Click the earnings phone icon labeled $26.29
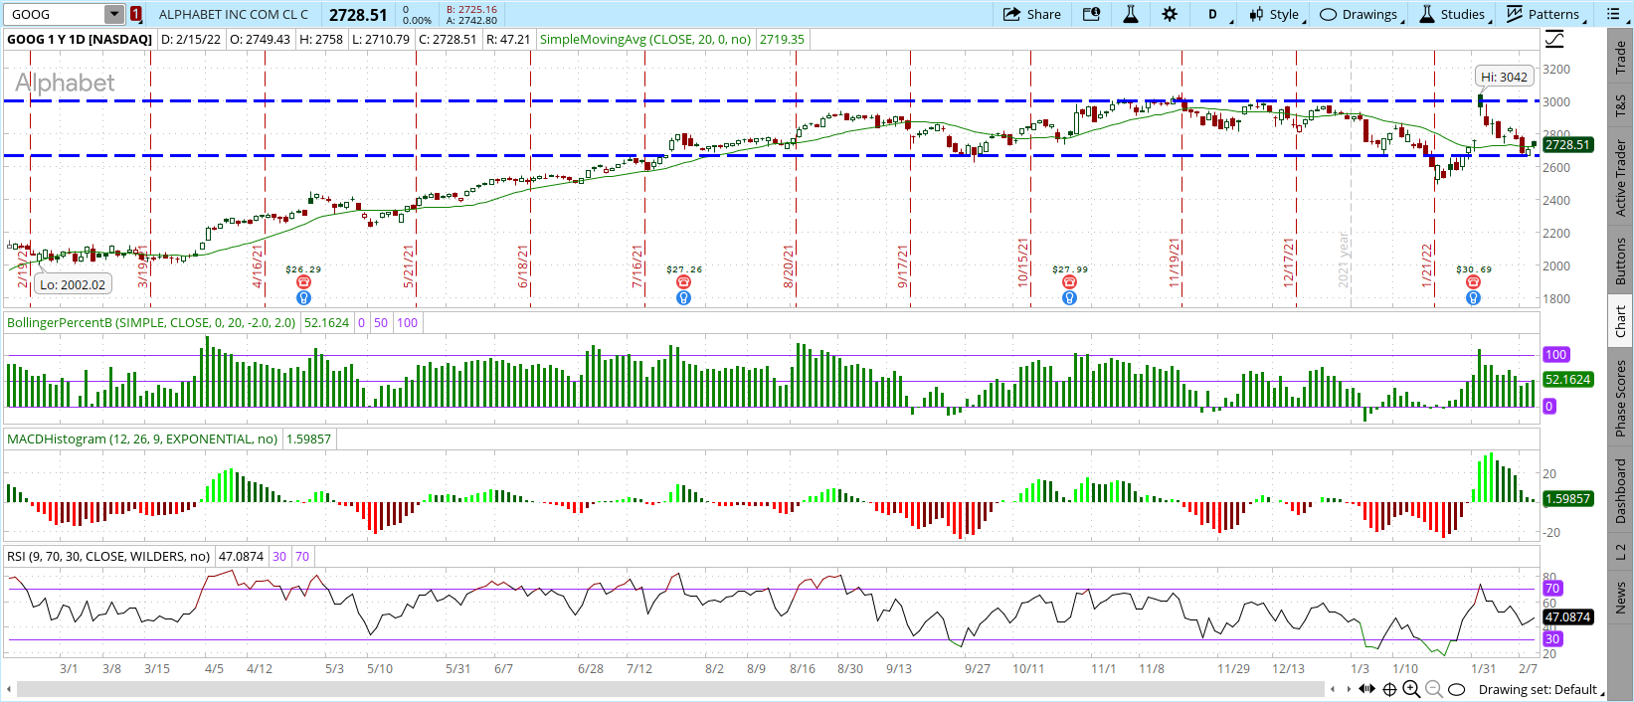 (303, 282)
